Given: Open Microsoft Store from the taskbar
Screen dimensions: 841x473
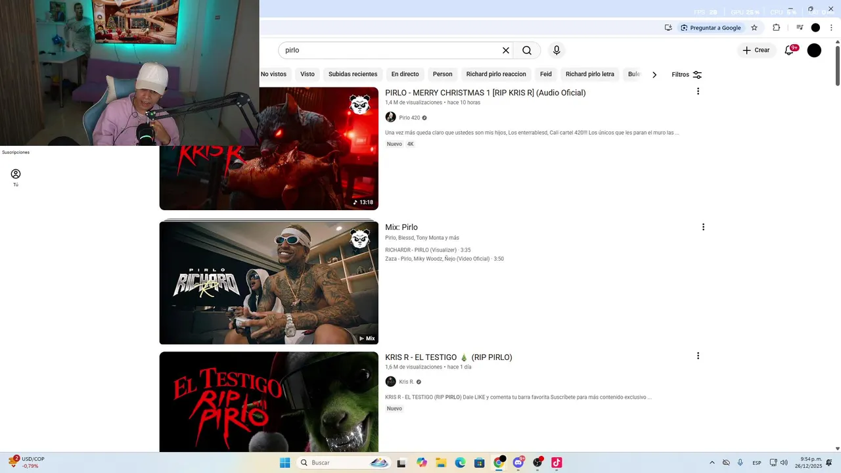Looking at the screenshot, I should (479, 462).
